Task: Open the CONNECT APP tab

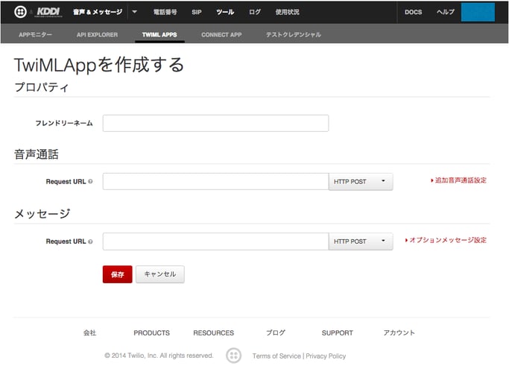Action: (221, 34)
